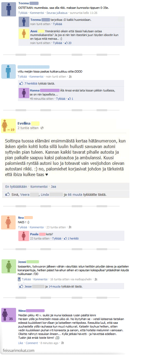The width and height of the screenshot is (150, 355).
Task: Click thumbs-up icon next to '1 henkilö' on Paula's comment
Action: (x=65, y=238)
